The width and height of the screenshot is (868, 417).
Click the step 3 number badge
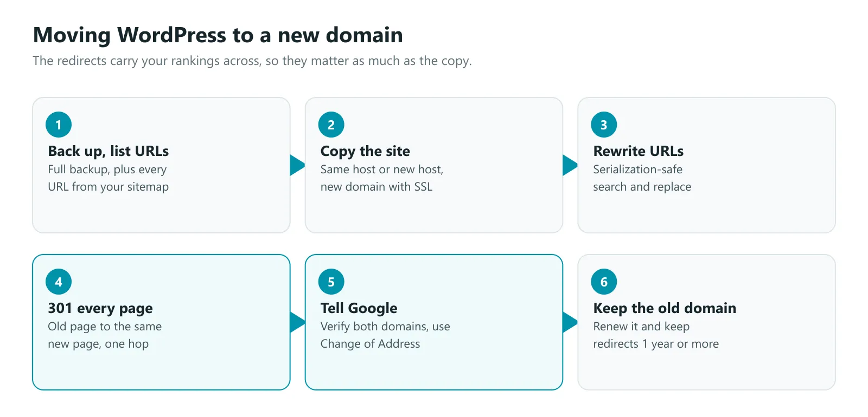coord(604,125)
